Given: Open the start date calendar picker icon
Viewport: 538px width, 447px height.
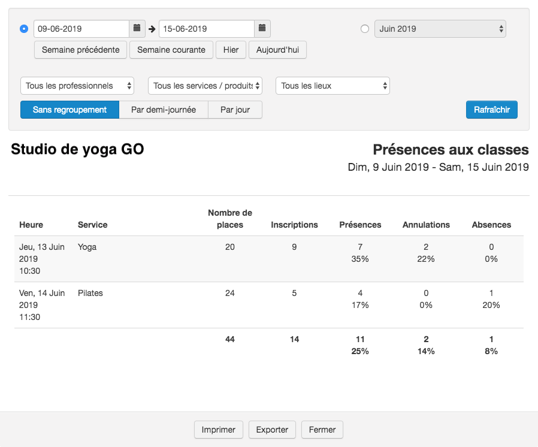Looking at the screenshot, I should click(x=137, y=29).
